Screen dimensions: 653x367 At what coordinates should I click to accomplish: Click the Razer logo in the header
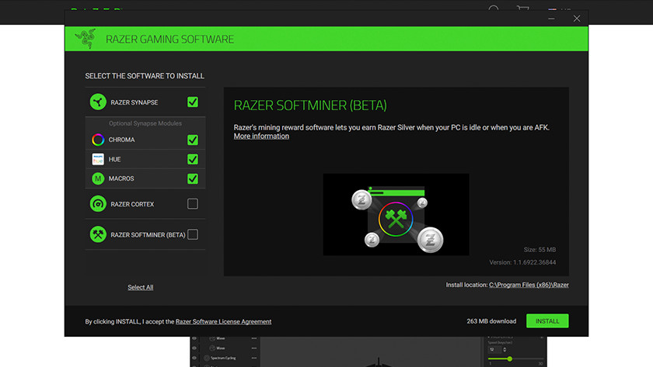pos(86,39)
